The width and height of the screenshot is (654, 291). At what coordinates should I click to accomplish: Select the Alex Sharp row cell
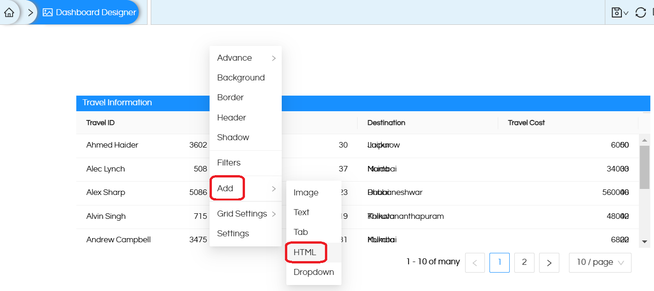106,193
